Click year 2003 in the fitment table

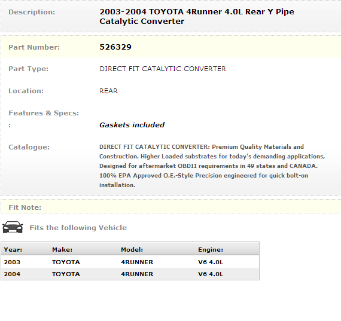(12, 262)
